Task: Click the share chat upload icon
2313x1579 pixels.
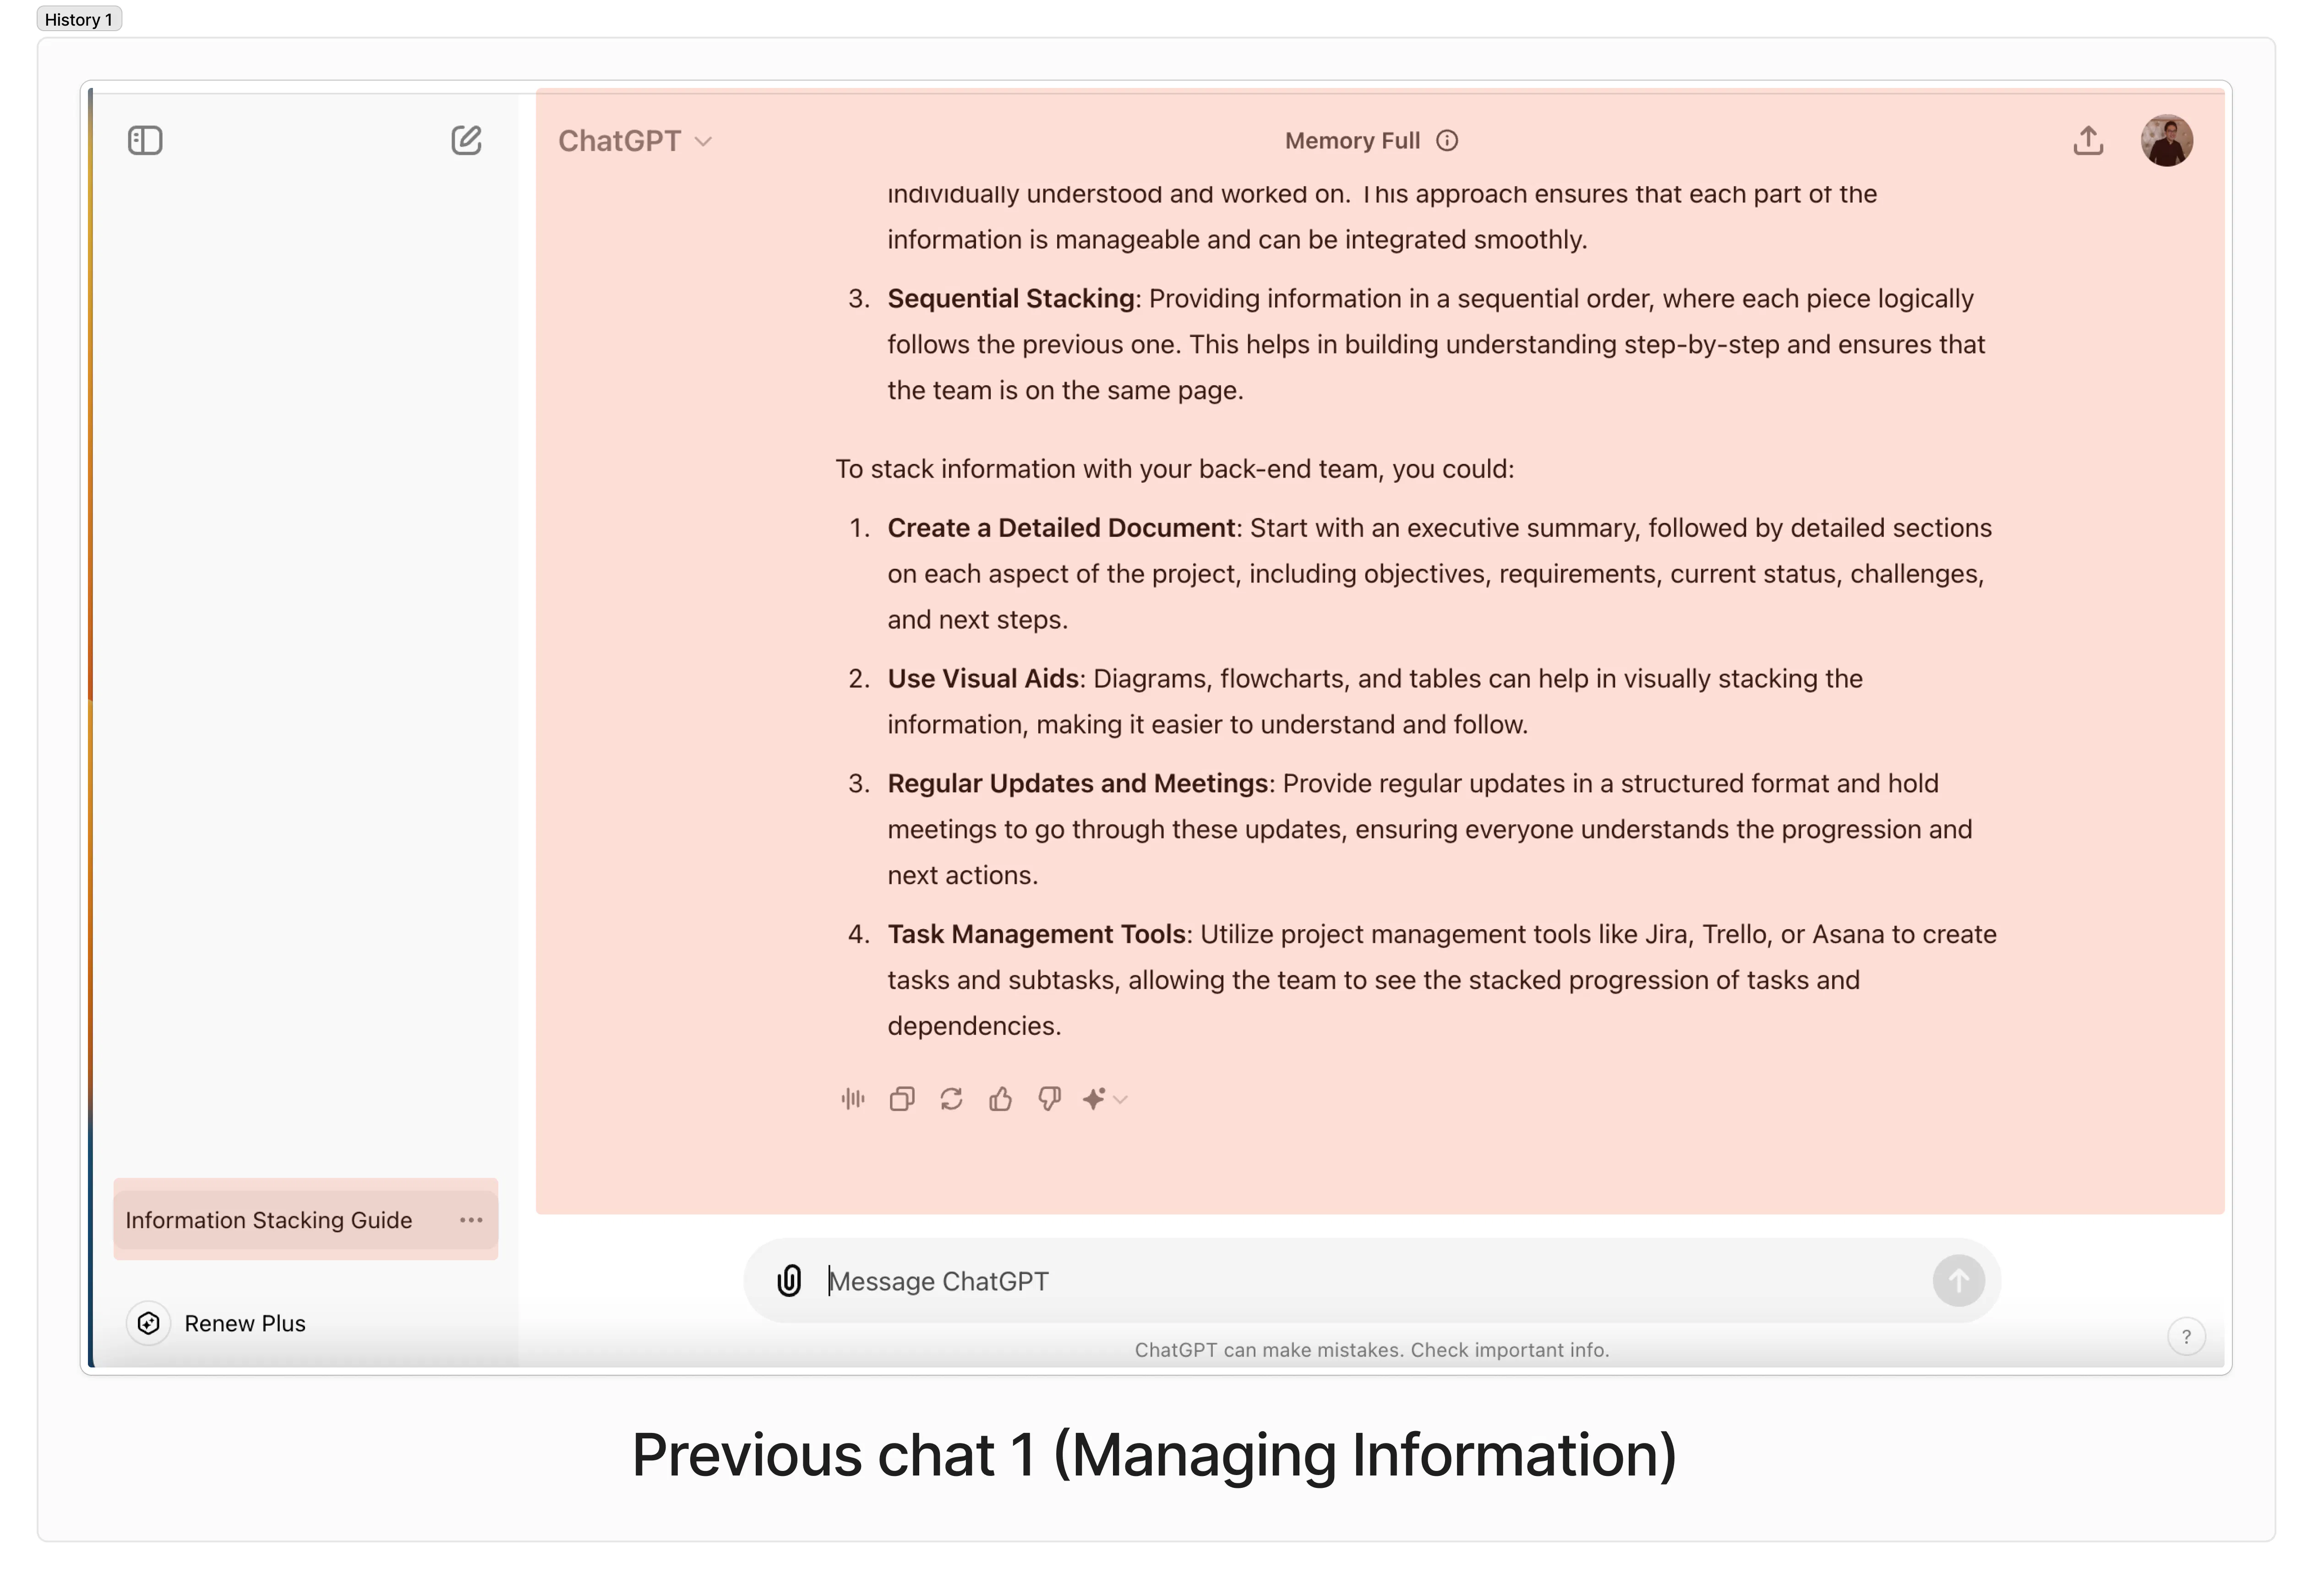Action: click(2088, 140)
